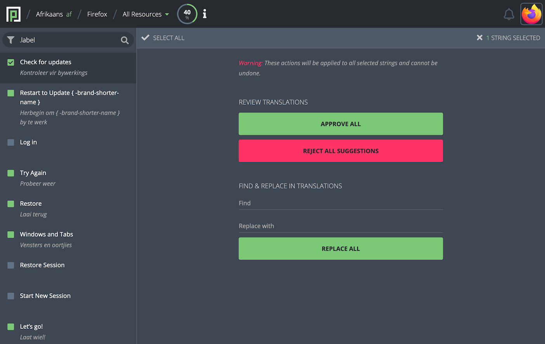Click the Replace with input field
Image resolution: width=545 pixels, height=344 pixels.
coord(340,226)
